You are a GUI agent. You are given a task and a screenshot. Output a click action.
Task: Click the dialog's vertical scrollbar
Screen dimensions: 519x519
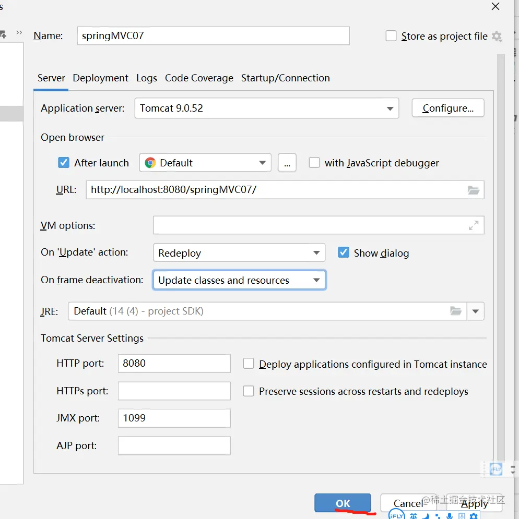click(x=500, y=258)
